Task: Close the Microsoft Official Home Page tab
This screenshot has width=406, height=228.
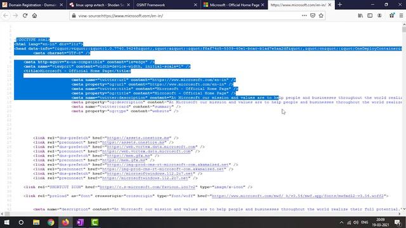Action: [263, 5]
